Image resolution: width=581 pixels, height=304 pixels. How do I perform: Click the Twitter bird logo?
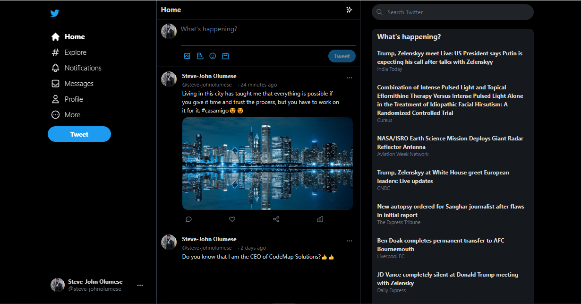tap(55, 13)
